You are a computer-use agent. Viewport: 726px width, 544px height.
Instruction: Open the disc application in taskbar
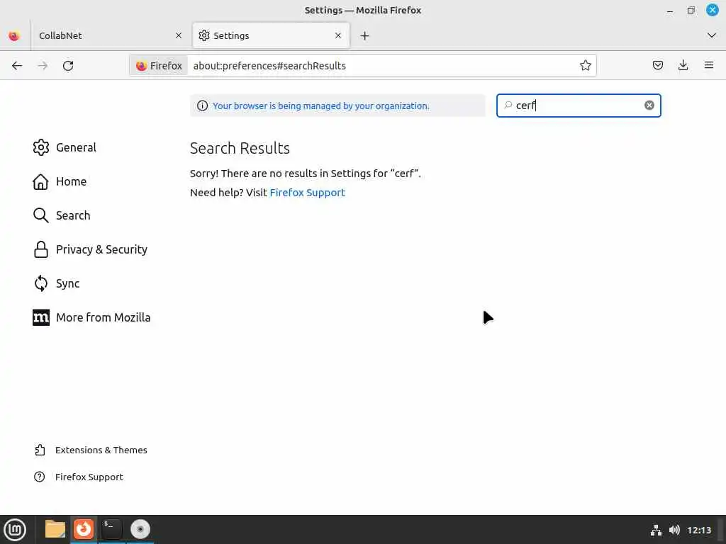[140, 529]
